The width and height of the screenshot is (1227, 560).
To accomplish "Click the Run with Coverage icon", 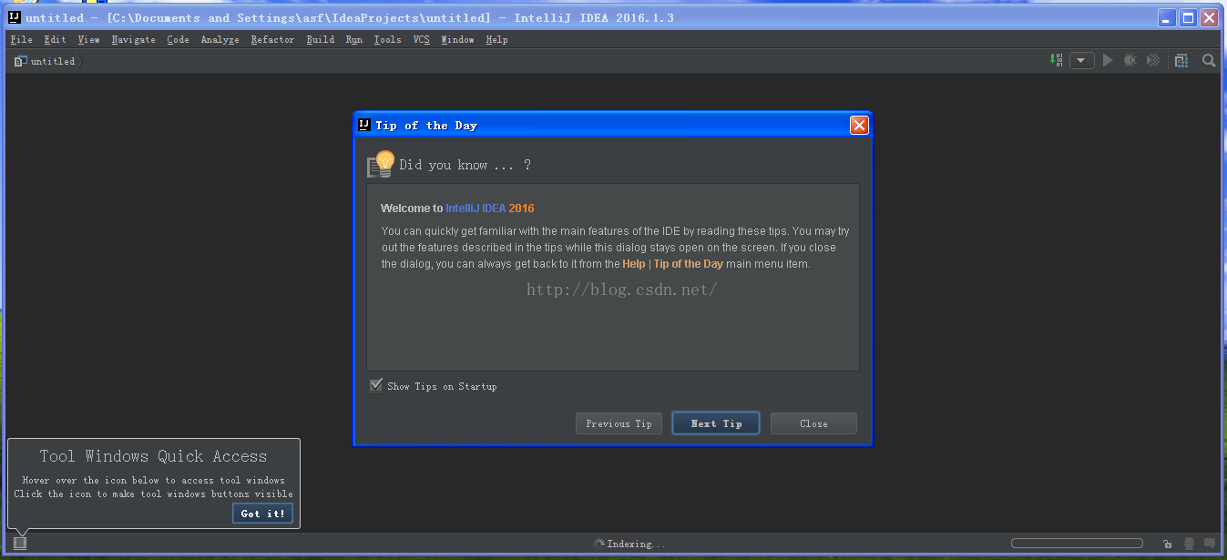I will pos(1153,60).
